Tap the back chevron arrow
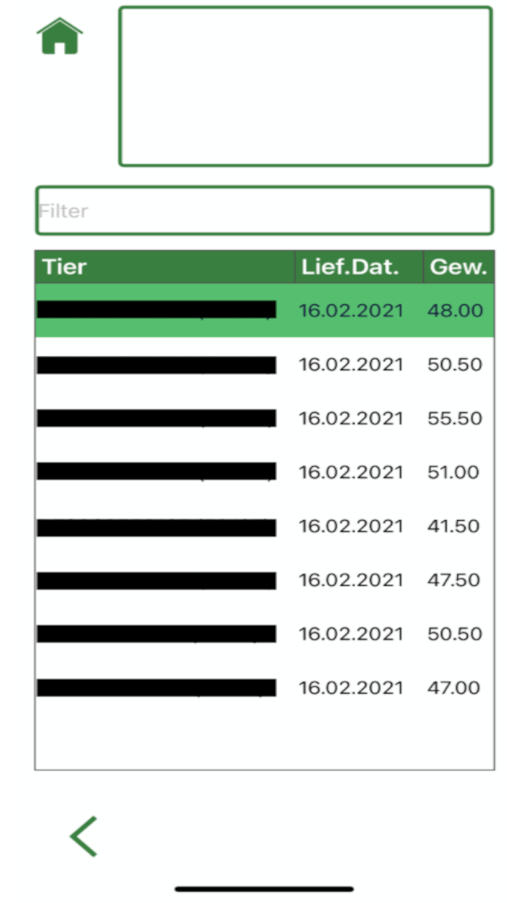Viewport: 507px width, 903px height. (84, 836)
